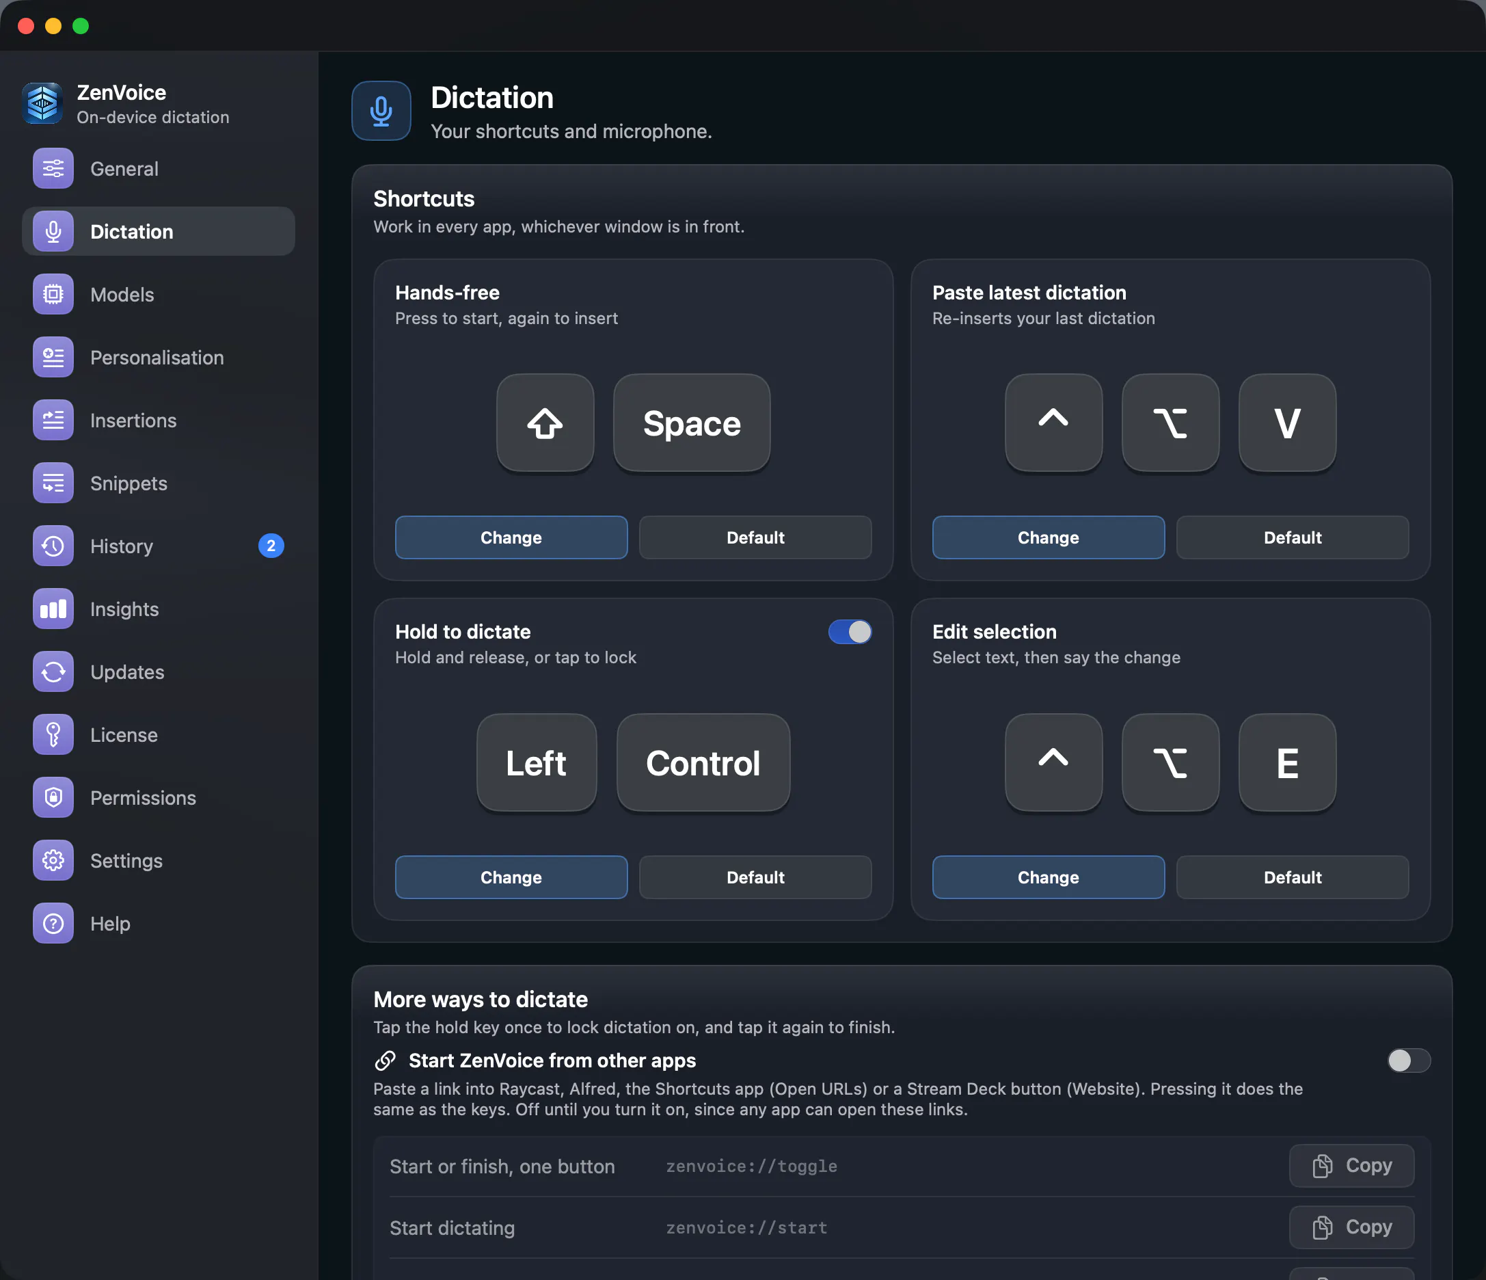Change the Hands-free shortcut
Image resolution: width=1486 pixels, height=1280 pixels.
(511, 537)
